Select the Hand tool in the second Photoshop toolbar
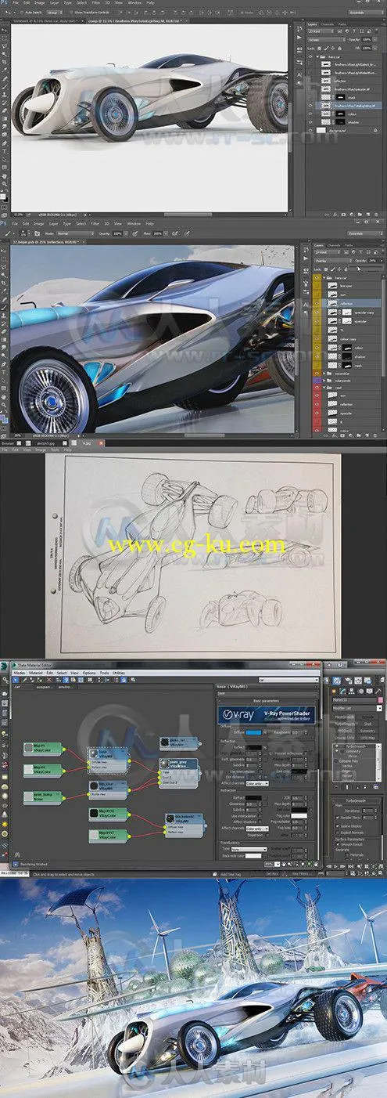 (x=4, y=396)
